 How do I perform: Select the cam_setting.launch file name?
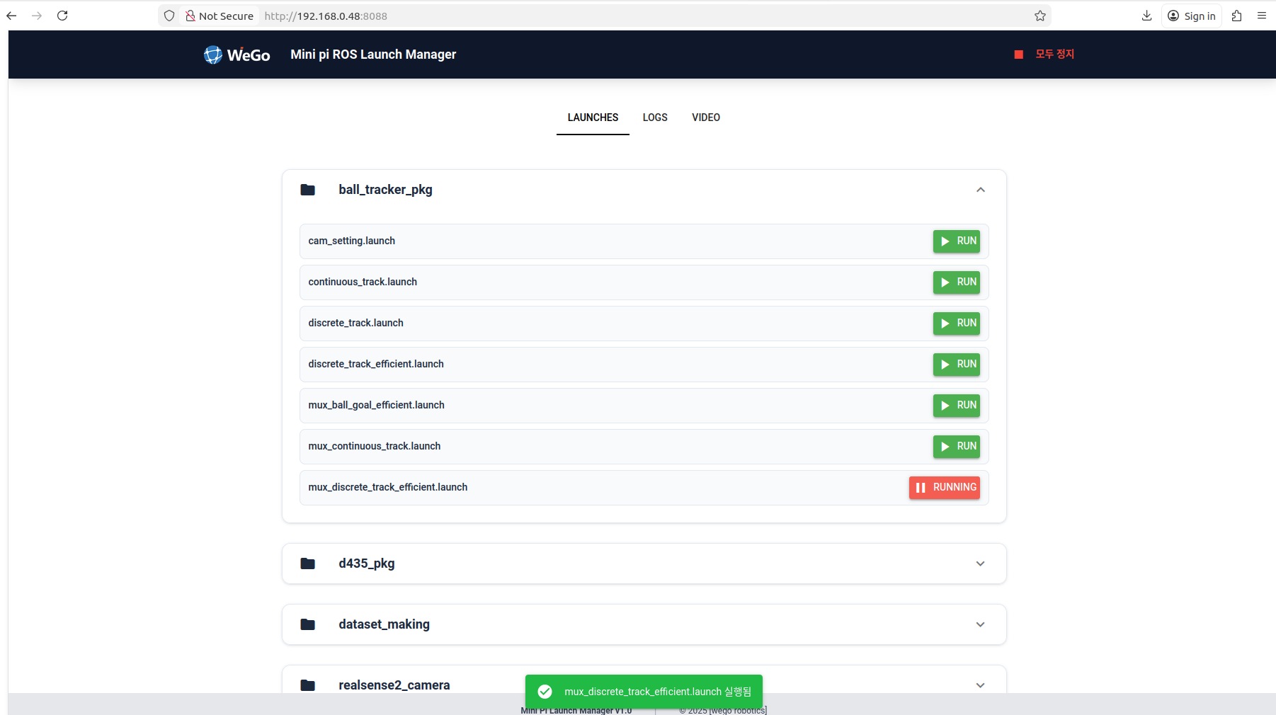[351, 241]
